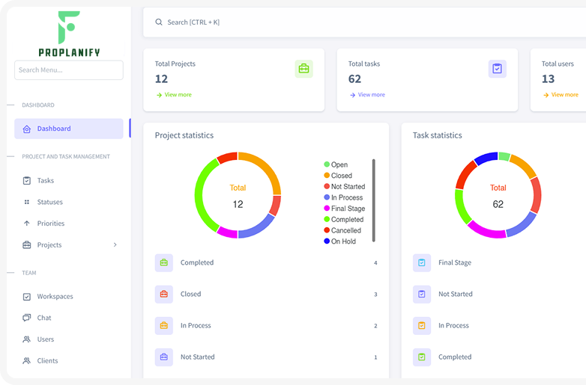Focus the Search Menu input field
This screenshot has width=586, height=385.
[68, 70]
